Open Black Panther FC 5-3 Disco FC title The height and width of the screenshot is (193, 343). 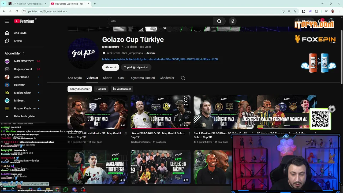(x=221, y=135)
